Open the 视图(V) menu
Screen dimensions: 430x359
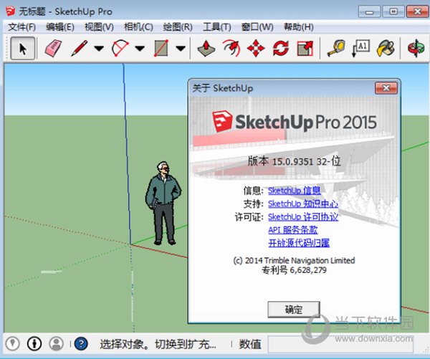pyautogui.click(x=99, y=27)
